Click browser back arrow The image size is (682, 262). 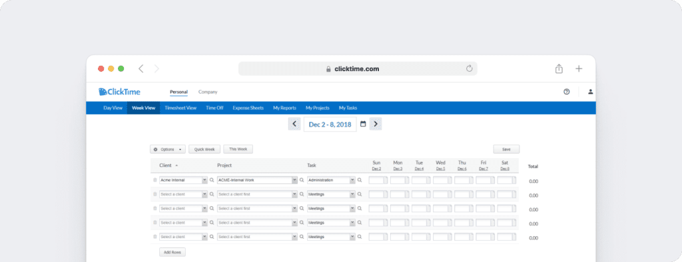[141, 68]
